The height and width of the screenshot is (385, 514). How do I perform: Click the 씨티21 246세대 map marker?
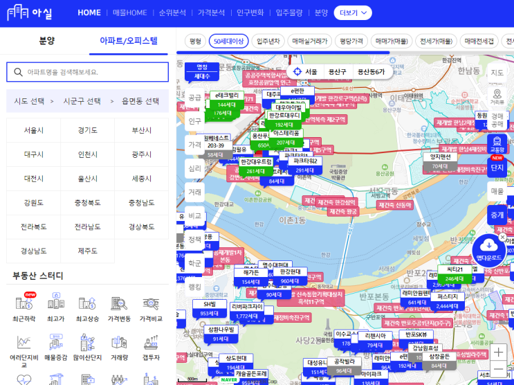(x=455, y=274)
